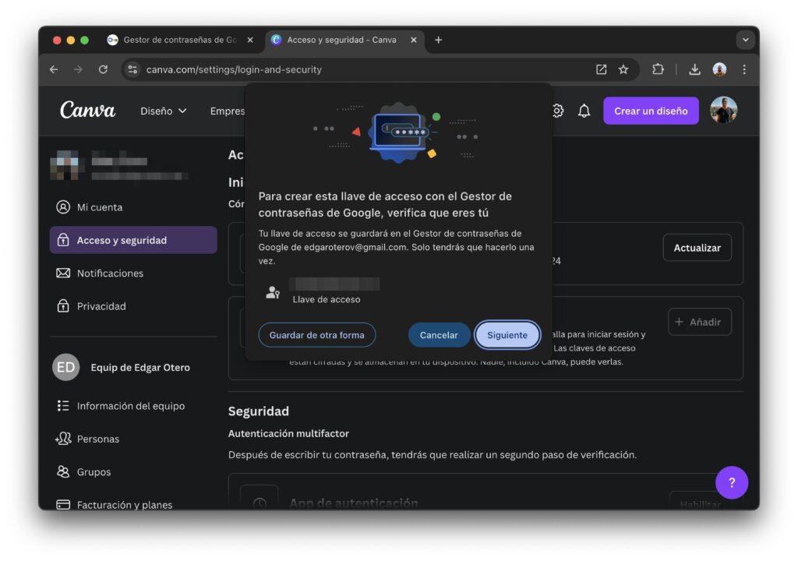Click the Grupos icon
This screenshot has width=798, height=561.
(63, 472)
